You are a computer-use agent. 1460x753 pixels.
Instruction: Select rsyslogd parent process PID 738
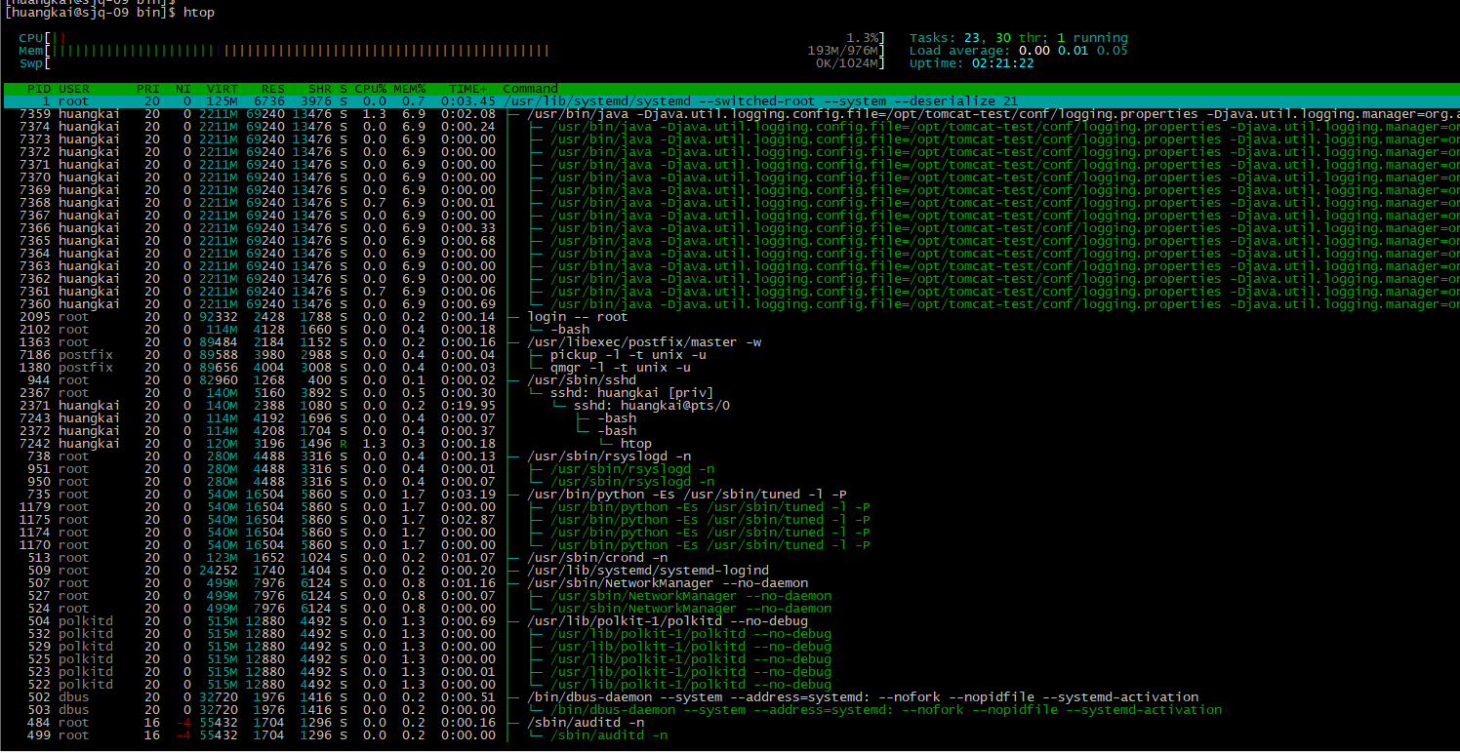coord(730,456)
